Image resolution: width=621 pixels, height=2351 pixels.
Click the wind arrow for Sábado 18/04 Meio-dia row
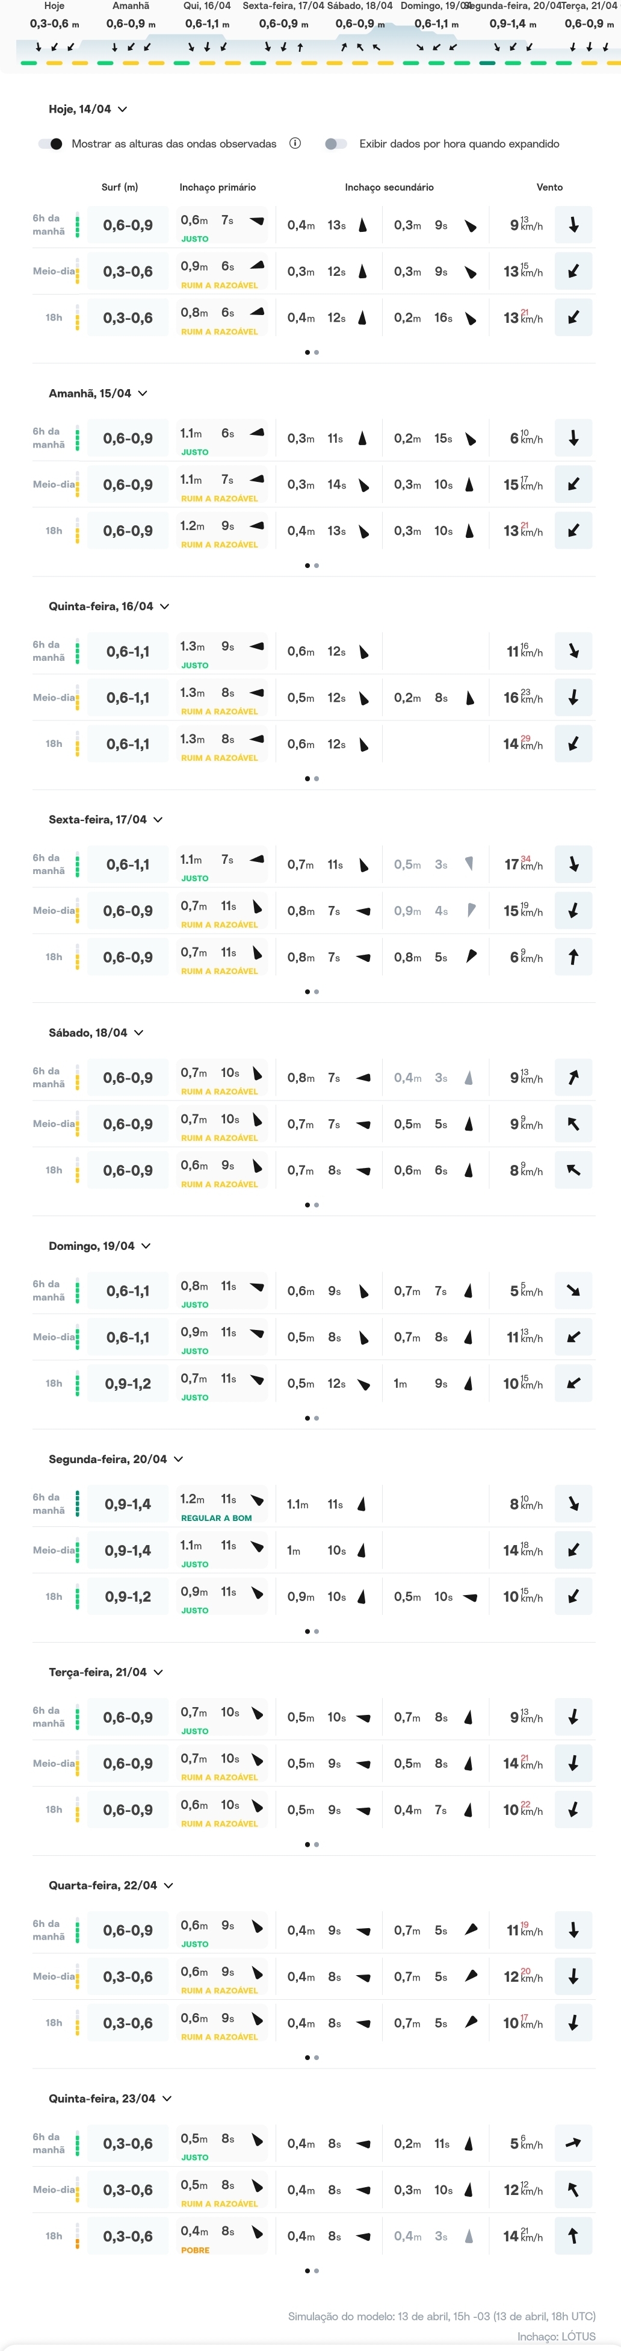(573, 1123)
